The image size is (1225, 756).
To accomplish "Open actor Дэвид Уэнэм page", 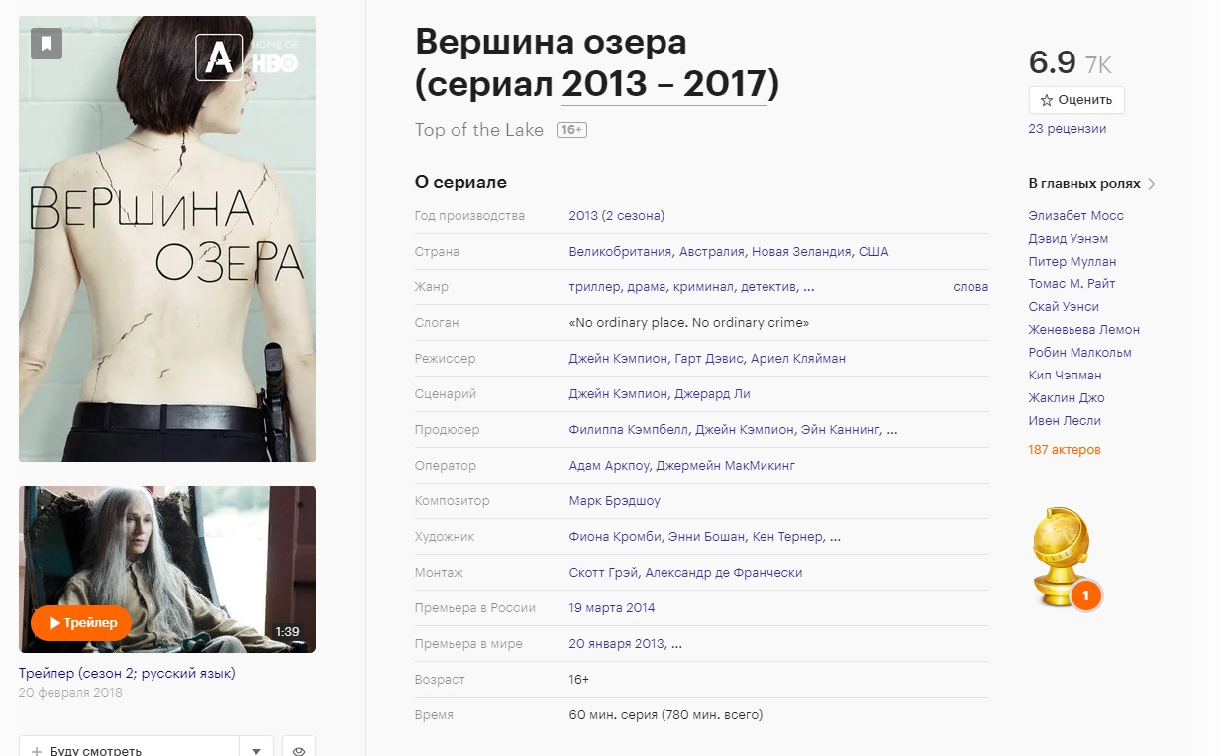I will point(1069,239).
